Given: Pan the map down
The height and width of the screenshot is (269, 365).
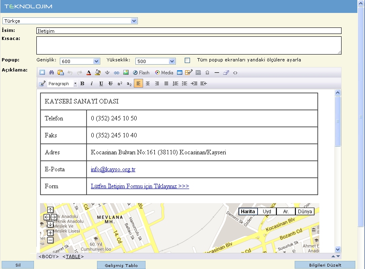Looking at the screenshot, I should point(50,225).
